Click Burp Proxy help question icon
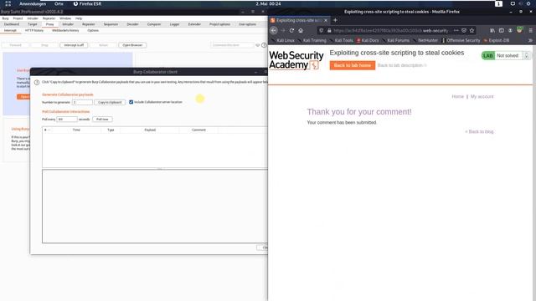Viewport: 536px width, 301px height. [x=264, y=45]
